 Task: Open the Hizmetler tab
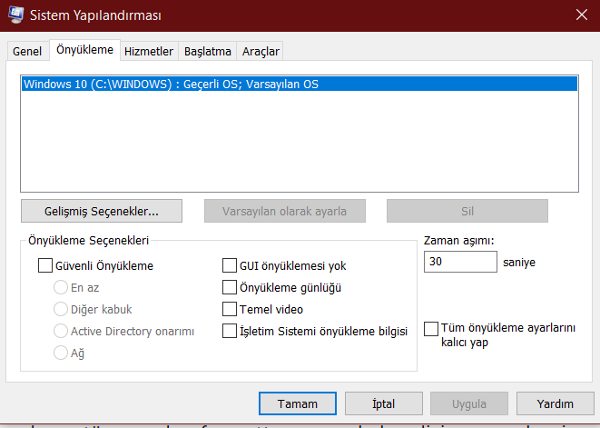149,52
